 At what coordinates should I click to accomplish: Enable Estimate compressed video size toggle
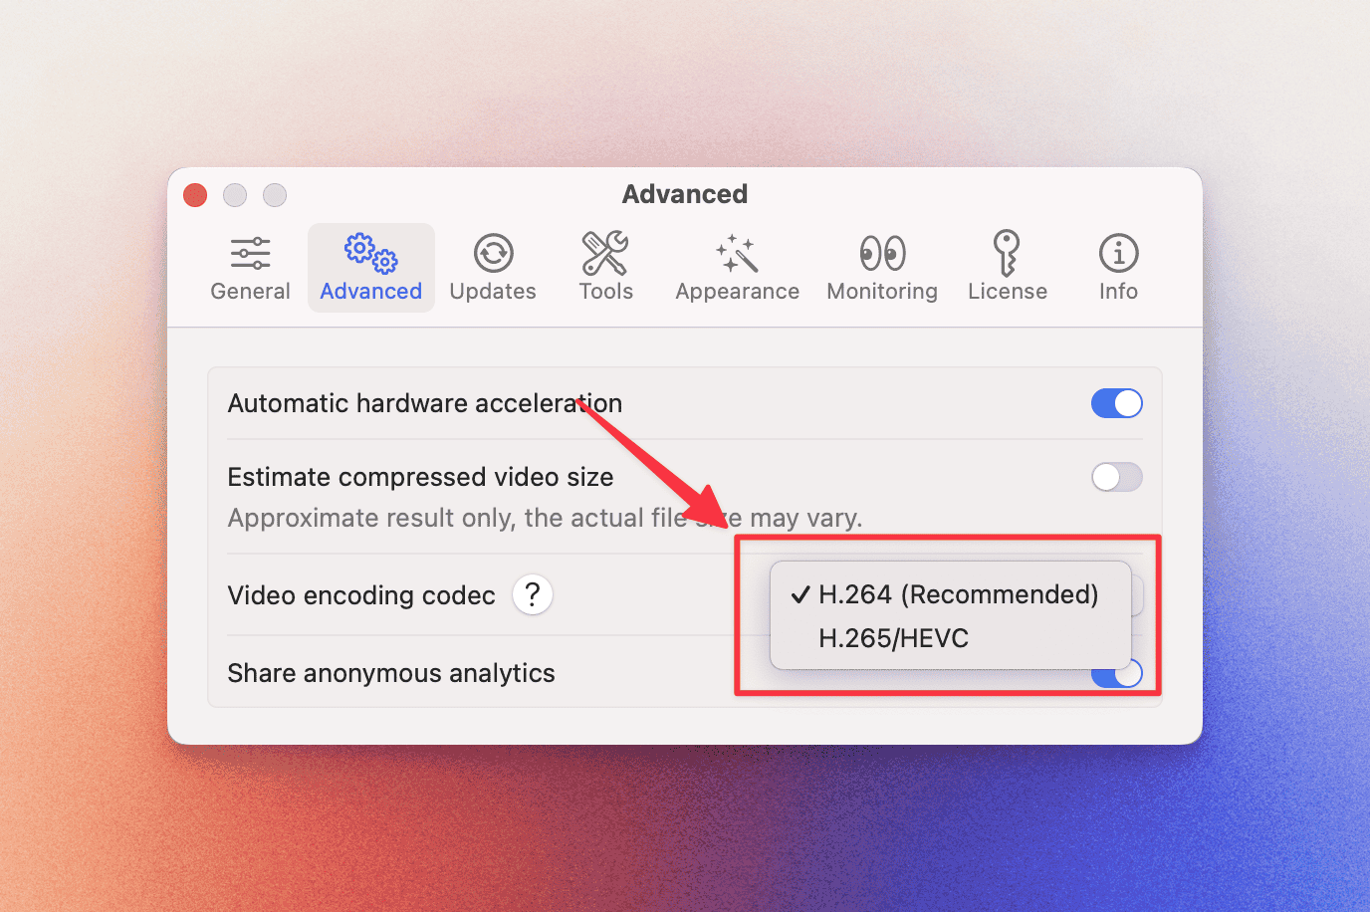click(1116, 477)
